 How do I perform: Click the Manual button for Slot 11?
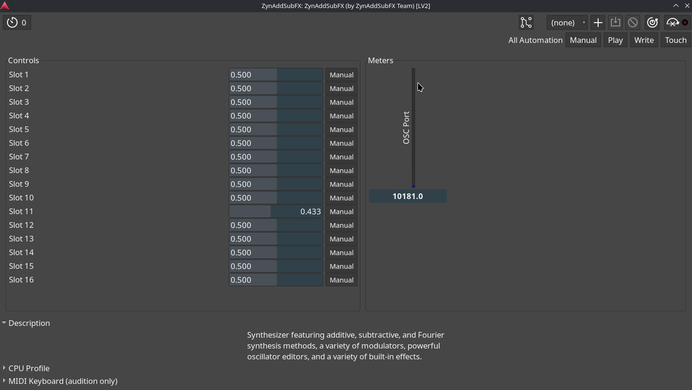(342, 212)
